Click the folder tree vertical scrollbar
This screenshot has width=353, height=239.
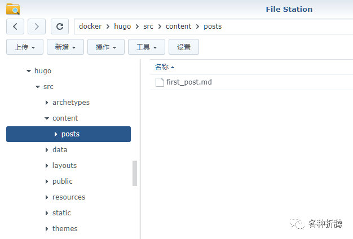[135, 173]
